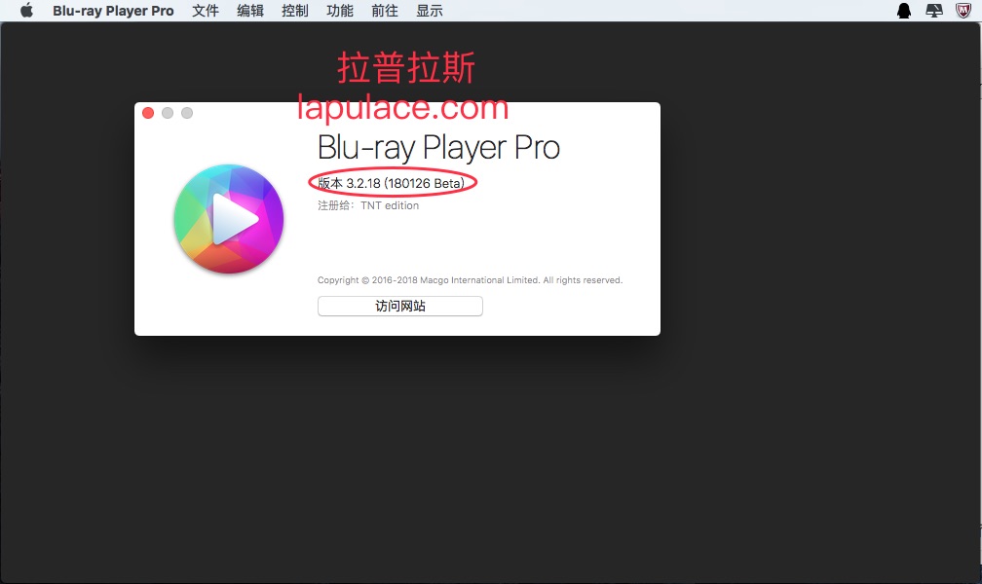Click the McAfee shield status icon
This screenshot has width=982, height=584.
pyautogui.click(x=963, y=10)
